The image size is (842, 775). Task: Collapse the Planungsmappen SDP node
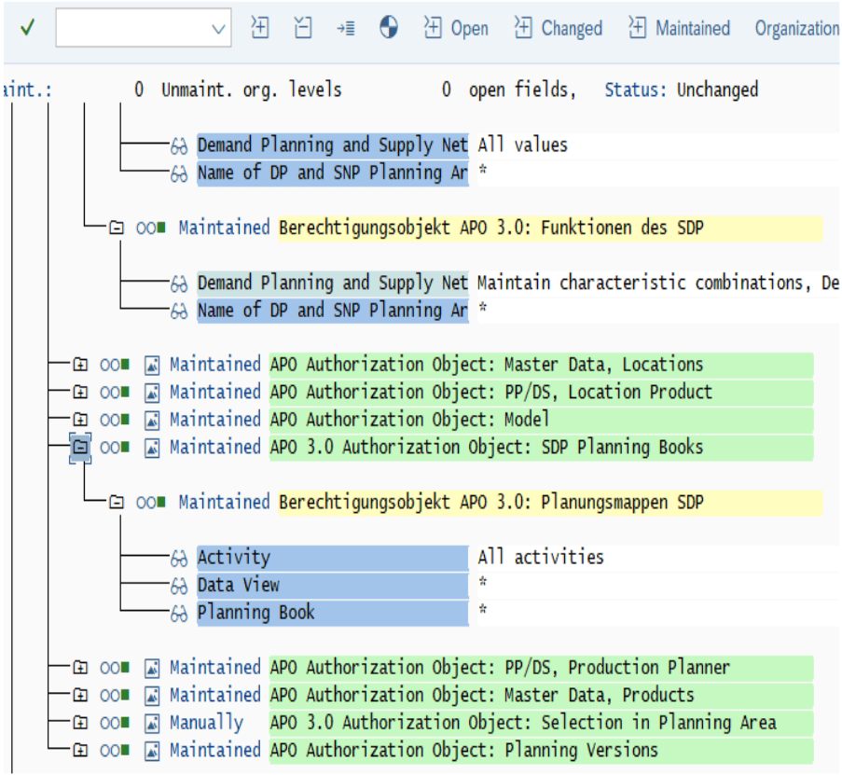click(x=116, y=502)
